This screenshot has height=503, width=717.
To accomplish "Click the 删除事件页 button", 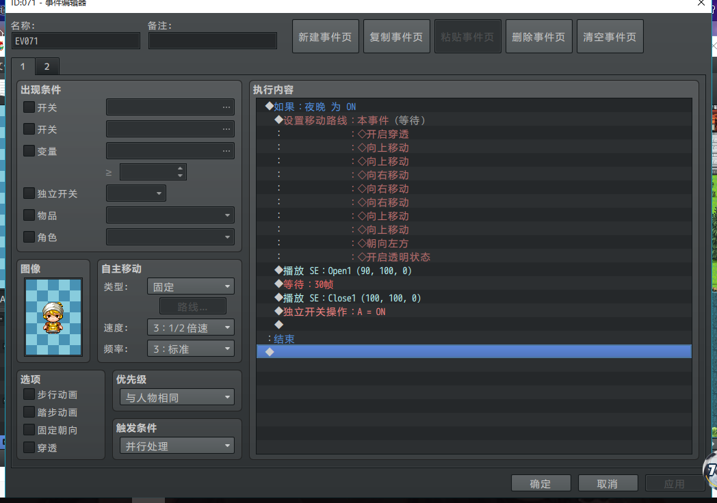I will tap(538, 36).
